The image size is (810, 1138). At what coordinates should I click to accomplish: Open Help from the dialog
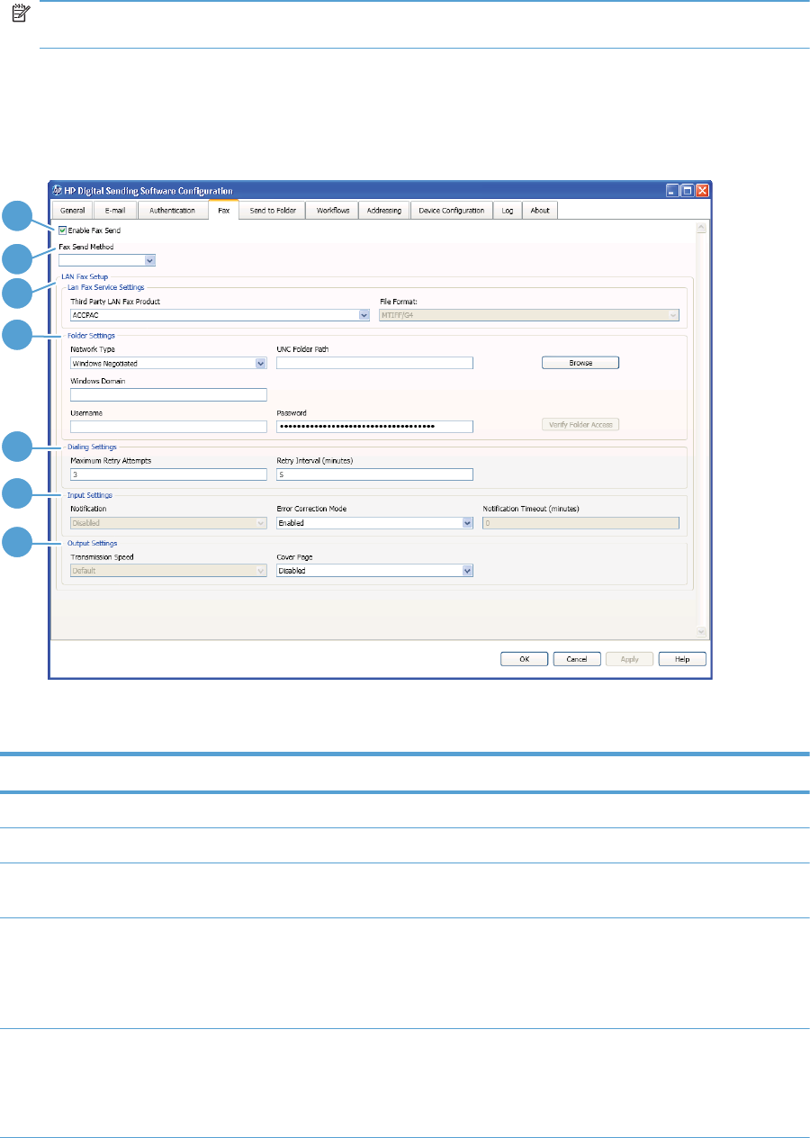[682, 659]
